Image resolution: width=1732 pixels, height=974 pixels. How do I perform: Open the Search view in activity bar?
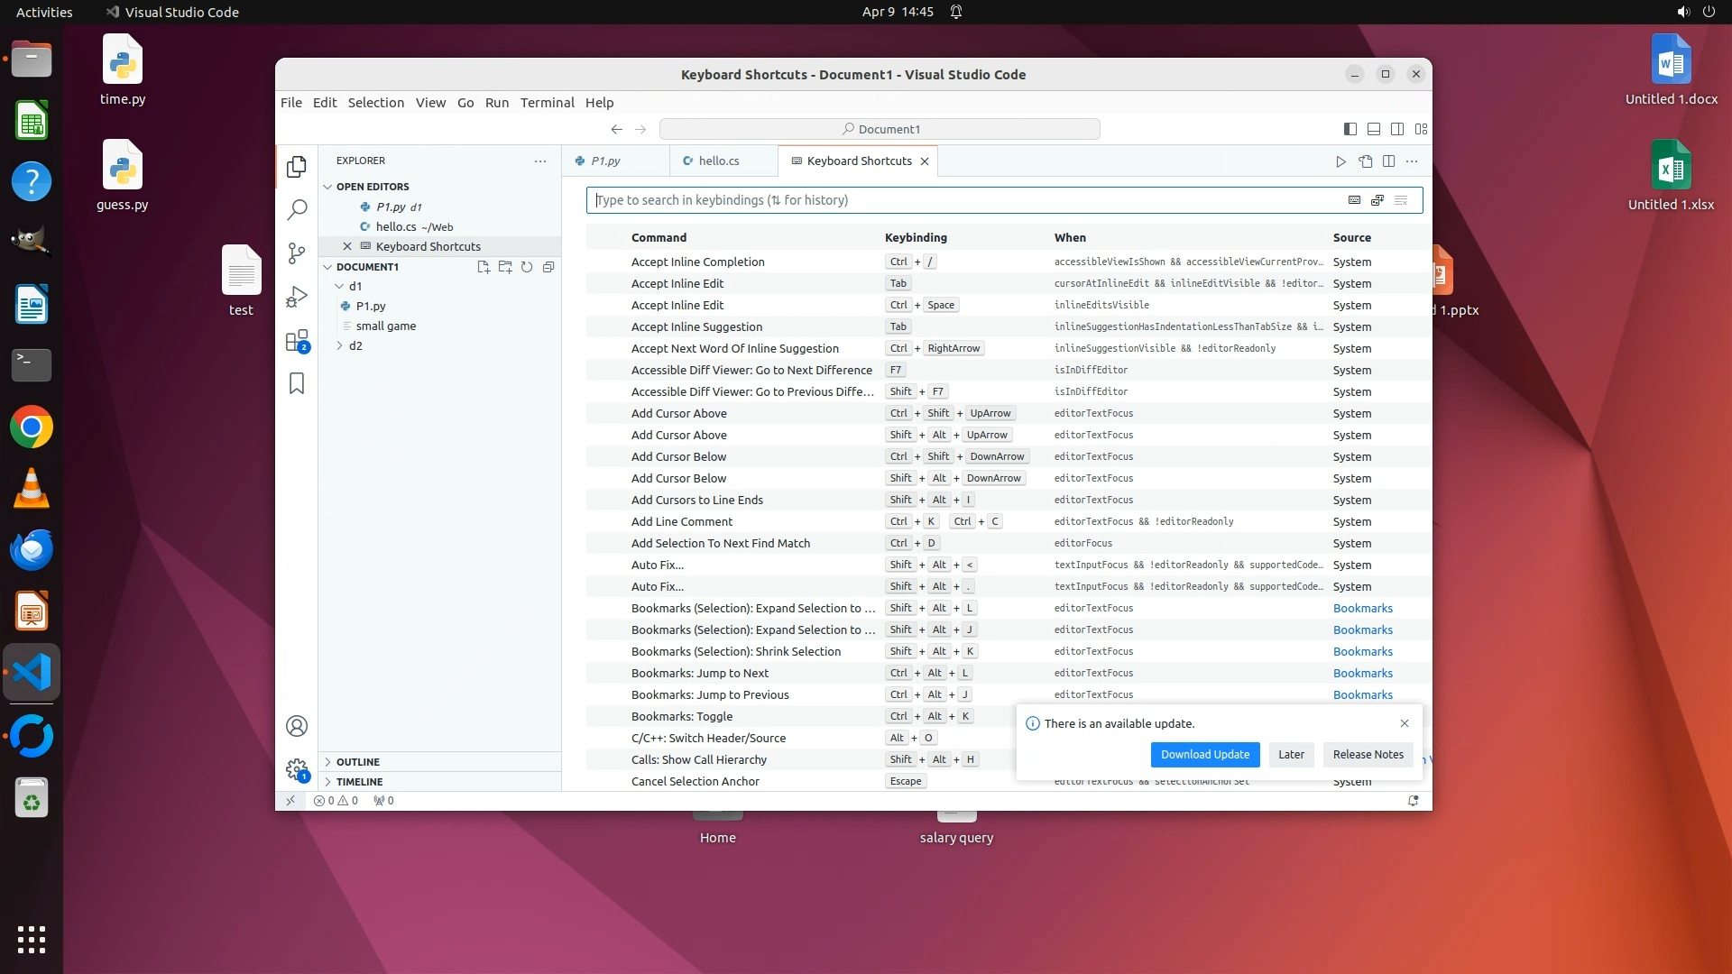(297, 210)
